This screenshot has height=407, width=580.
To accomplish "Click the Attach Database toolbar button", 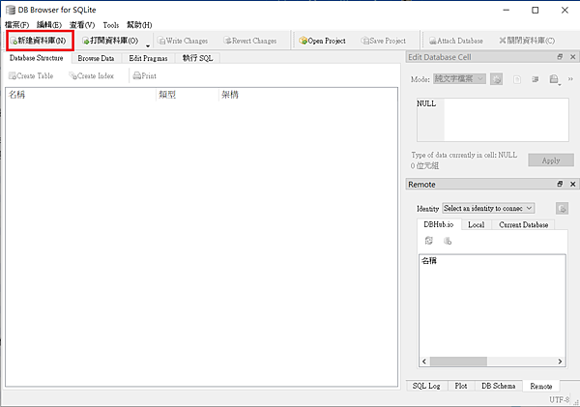I will click(x=455, y=41).
